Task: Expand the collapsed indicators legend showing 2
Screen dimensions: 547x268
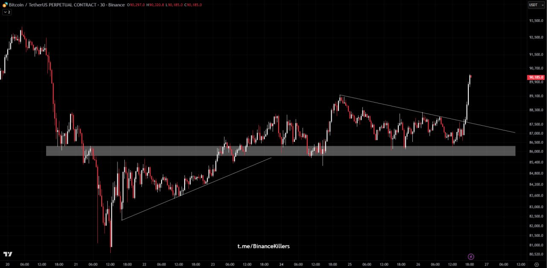Action: pyautogui.click(x=7, y=12)
